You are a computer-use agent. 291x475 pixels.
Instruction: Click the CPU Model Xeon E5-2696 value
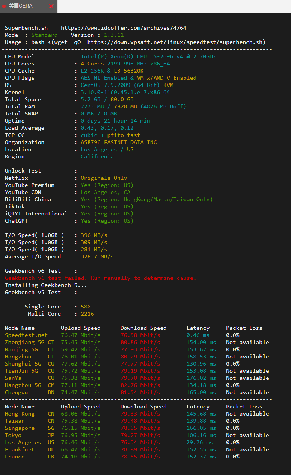pyautogui.click(x=148, y=56)
